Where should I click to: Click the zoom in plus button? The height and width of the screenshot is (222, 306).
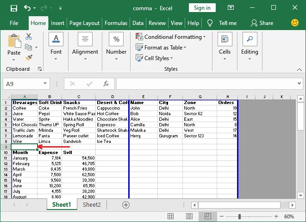coord(276,216)
